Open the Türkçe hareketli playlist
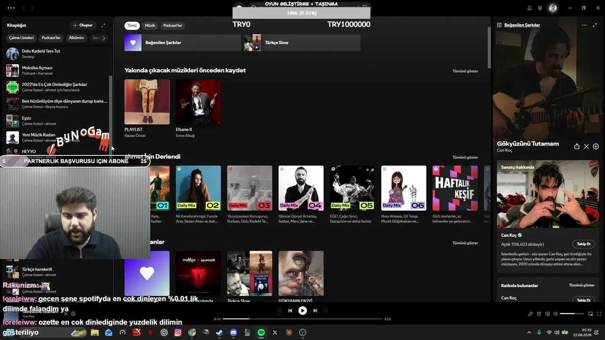 coord(57,272)
